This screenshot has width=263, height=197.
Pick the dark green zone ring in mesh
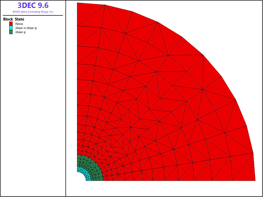[95, 167]
